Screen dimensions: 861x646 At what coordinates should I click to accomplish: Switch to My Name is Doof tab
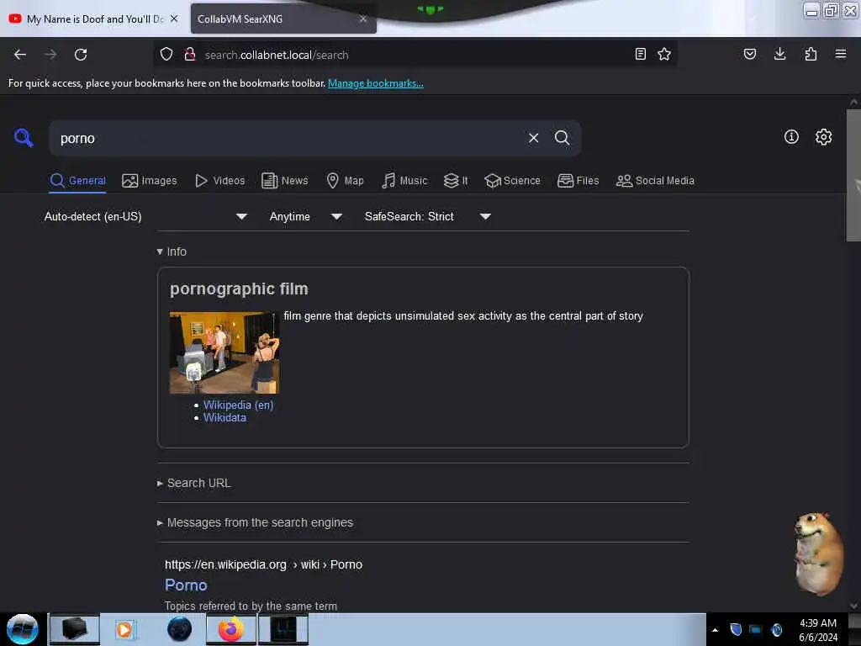click(x=93, y=19)
